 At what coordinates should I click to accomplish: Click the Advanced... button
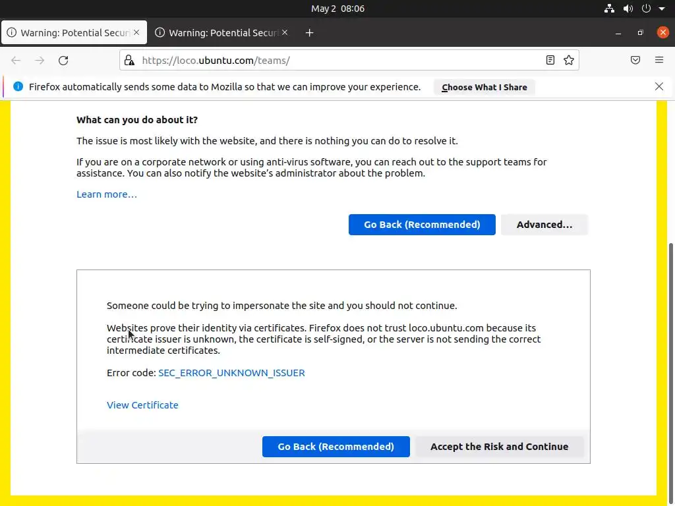pyautogui.click(x=544, y=225)
